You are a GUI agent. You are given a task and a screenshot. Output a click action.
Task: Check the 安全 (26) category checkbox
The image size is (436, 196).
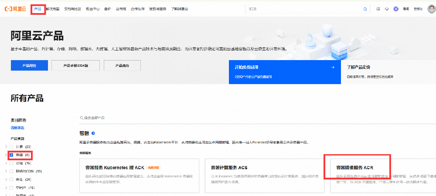pyautogui.click(x=11, y=179)
